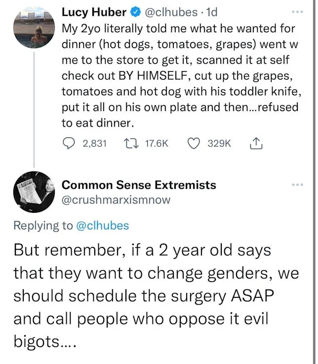The width and height of the screenshot is (318, 364).
Task: Click the 17.6K retweet count
Action: (x=156, y=143)
